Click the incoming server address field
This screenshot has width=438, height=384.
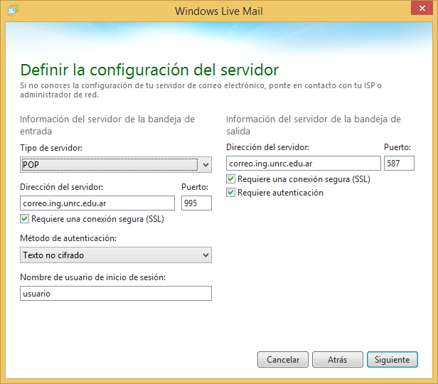click(97, 203)
